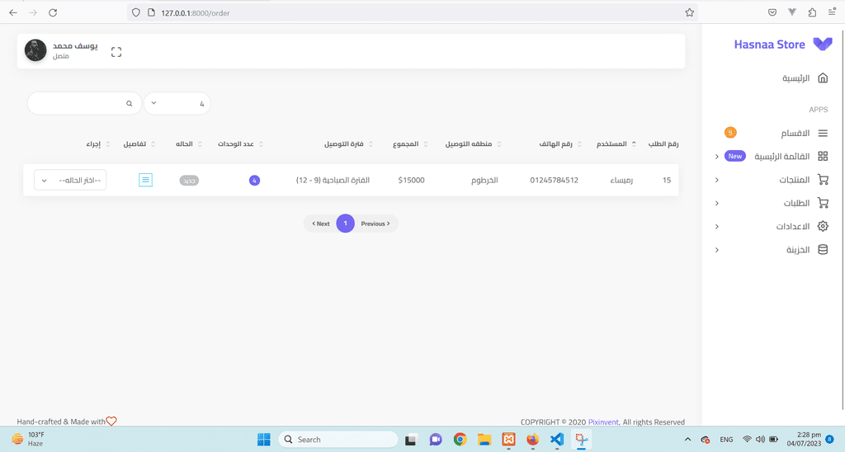Open XAMPP from the taskbar
Image resolution: width=845 pixels, height=452 pixels.
(x=508, y=440)
